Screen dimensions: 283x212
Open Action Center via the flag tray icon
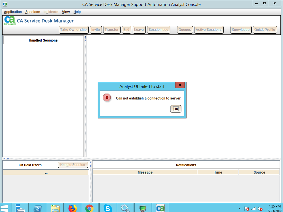coord(246,209)
